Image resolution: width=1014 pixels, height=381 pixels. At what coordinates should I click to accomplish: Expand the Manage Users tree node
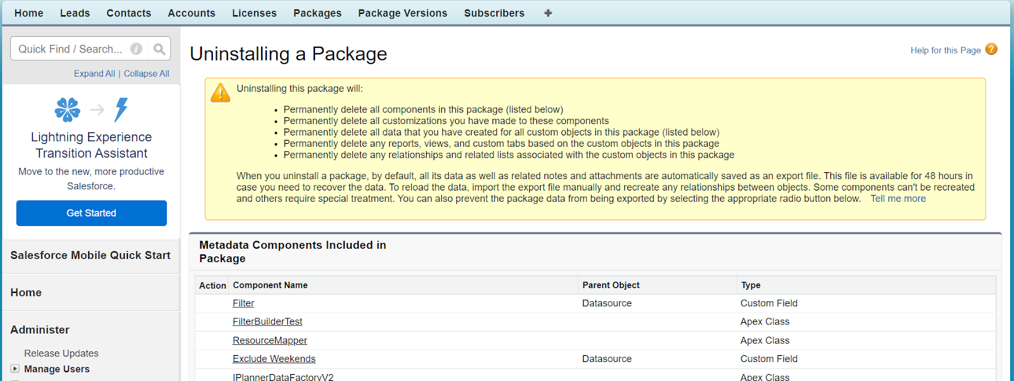point(15,368)
